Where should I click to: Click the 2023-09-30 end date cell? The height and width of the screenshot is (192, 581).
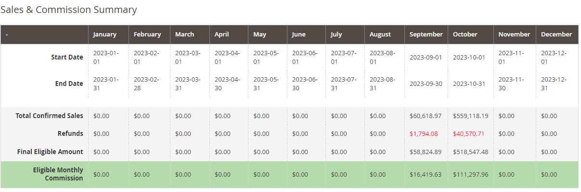point(426,84)
